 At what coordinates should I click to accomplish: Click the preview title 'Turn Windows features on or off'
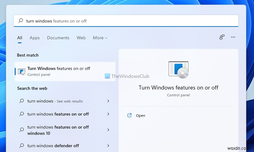tap(179, 87)
